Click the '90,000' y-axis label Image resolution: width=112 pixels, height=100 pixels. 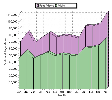pyautogui.click(x=13, y=28)
